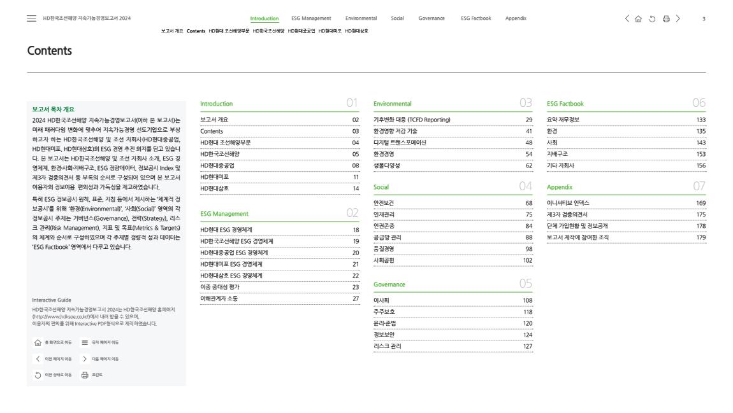Click the list icon in the Interactive Guide
Image resolution: width=733 pixels, height=413 pixels.
click(84, 342)
